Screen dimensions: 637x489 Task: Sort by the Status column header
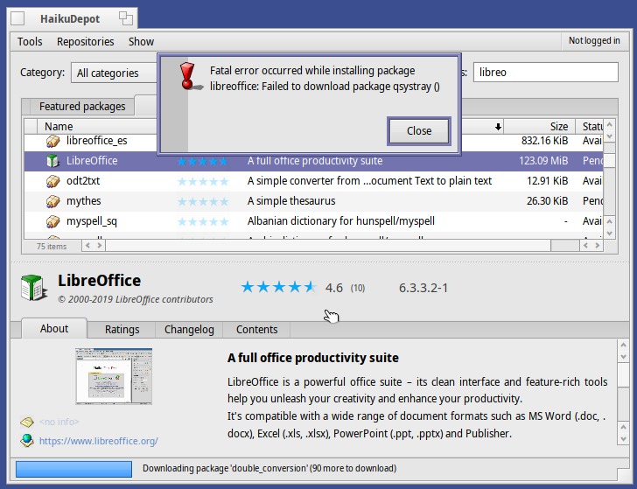(590, 127)
